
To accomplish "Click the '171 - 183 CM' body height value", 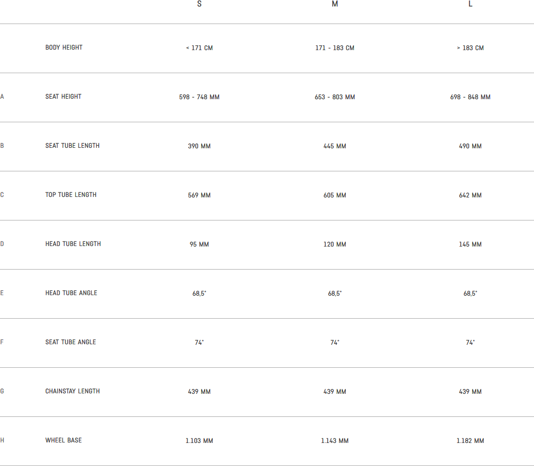I will click(335, 48).
